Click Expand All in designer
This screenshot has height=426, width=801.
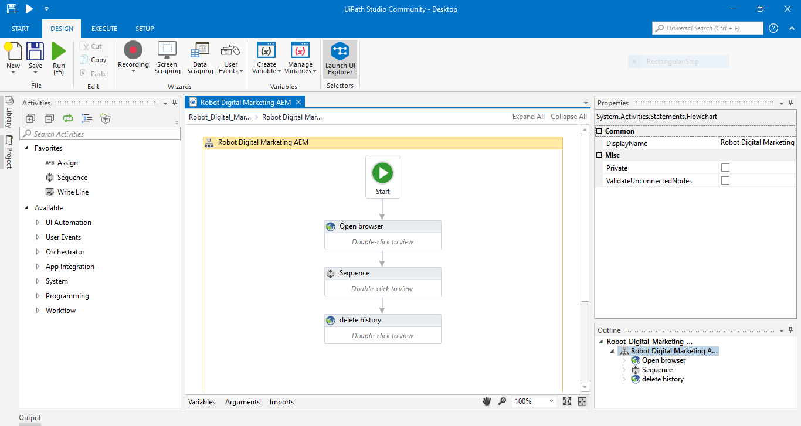pos(528,117)
